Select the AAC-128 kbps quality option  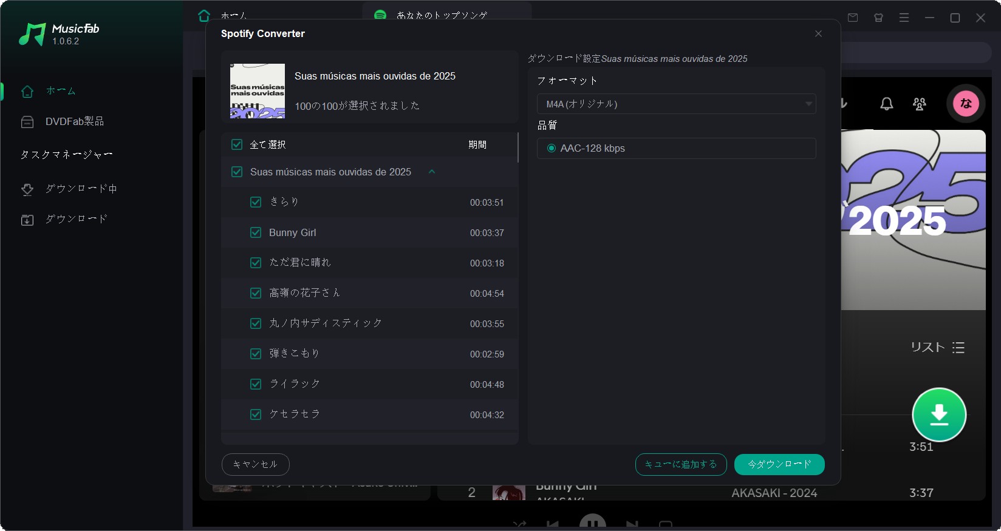(552, 148)
